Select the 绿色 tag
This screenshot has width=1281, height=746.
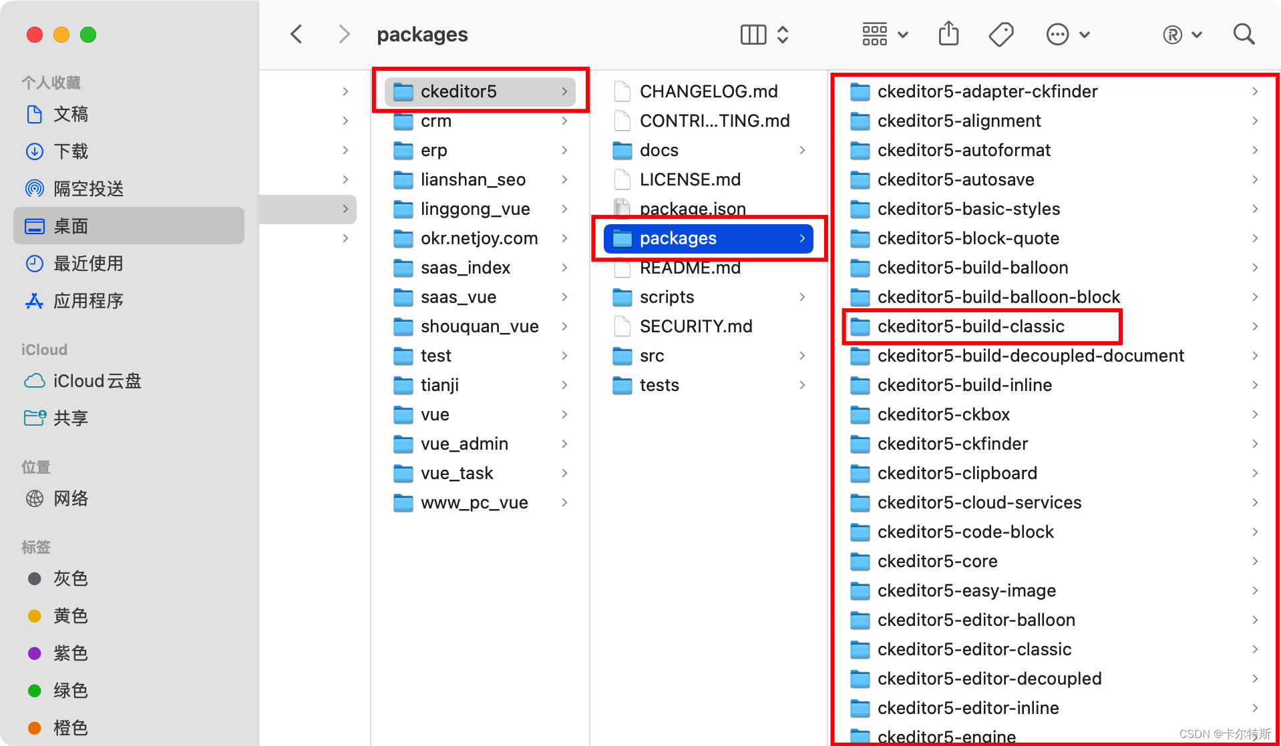pos(129,691)
